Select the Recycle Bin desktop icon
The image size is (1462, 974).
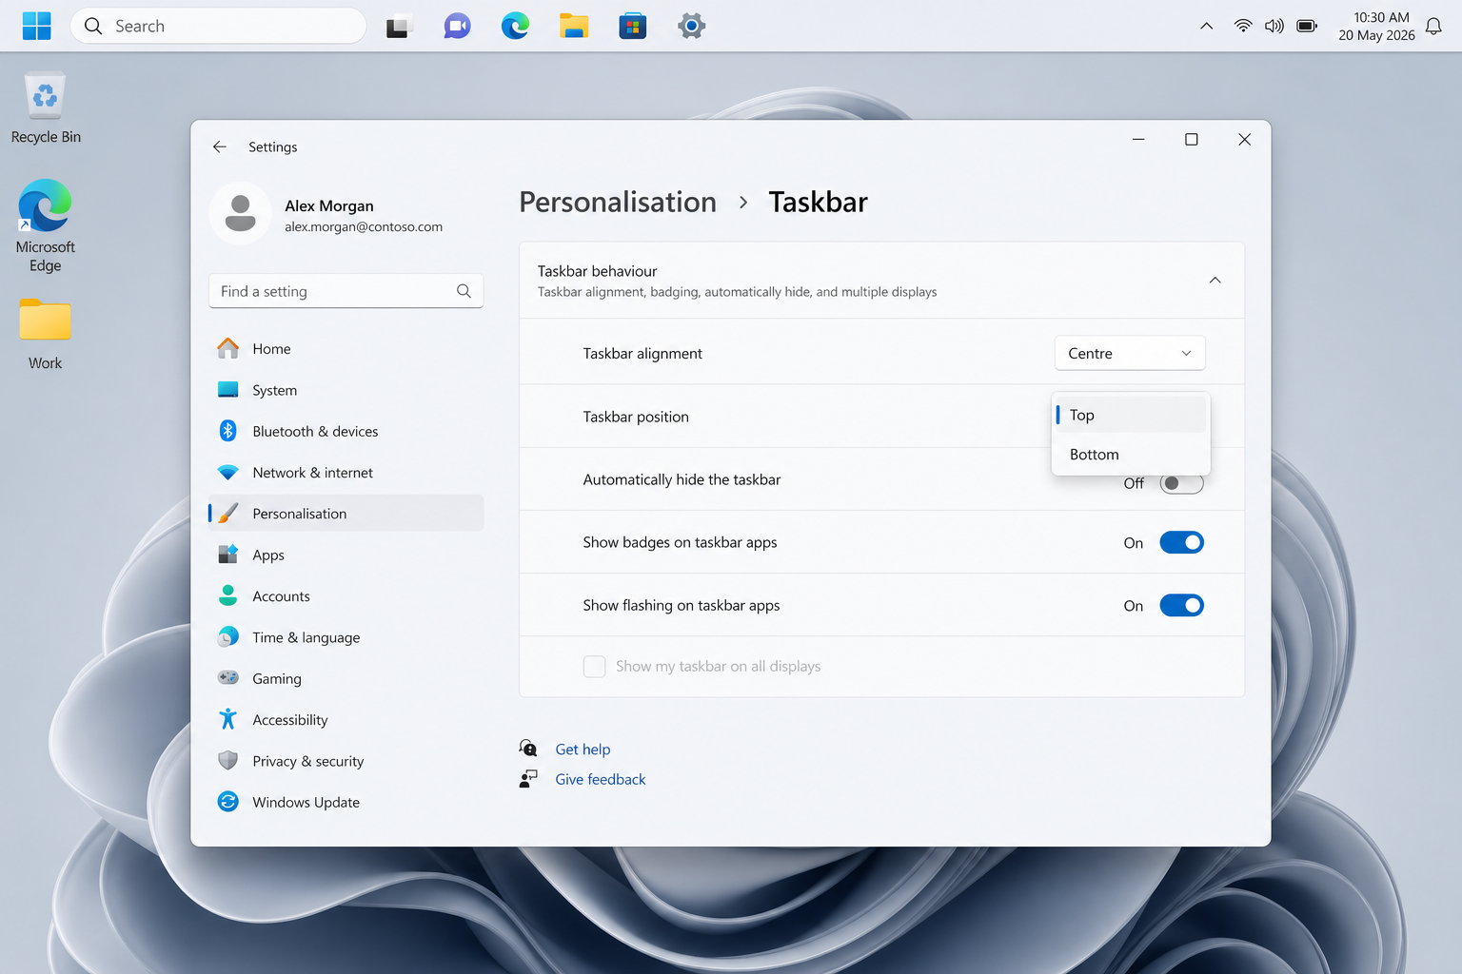[x=46, y=108]
